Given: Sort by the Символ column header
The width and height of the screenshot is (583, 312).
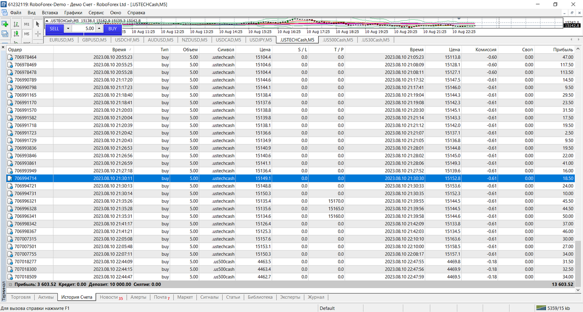Looking at the screenshot, I should 226,50.
